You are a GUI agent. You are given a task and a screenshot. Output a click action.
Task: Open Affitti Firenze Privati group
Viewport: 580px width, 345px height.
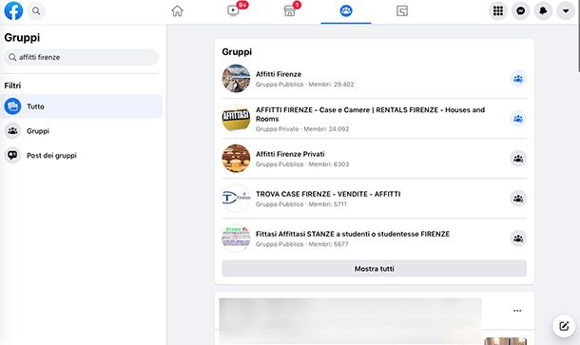tap(290, 154)
